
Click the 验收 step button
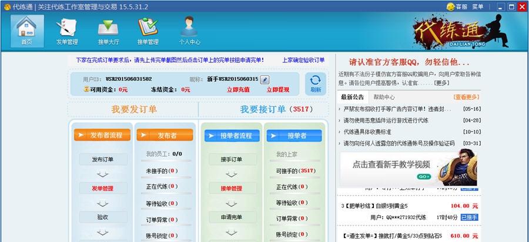103,217
